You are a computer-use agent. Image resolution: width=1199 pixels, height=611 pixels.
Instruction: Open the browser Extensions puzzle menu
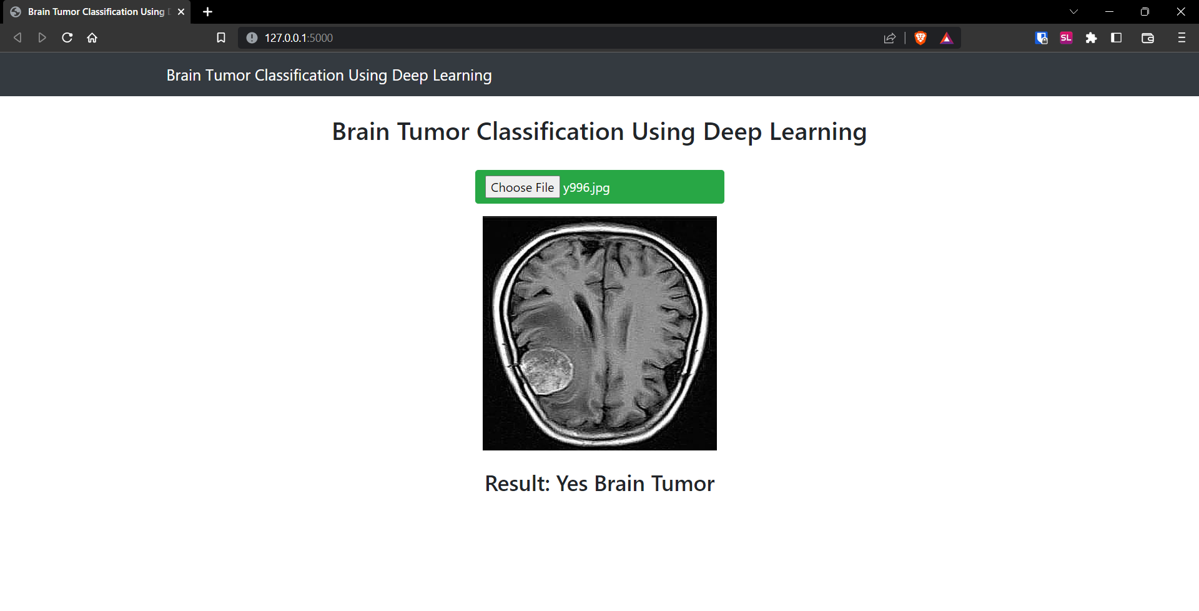(1092, 37)
